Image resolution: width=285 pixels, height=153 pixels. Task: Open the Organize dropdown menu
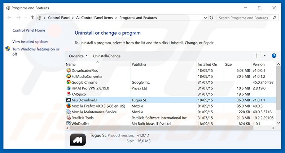78,56
